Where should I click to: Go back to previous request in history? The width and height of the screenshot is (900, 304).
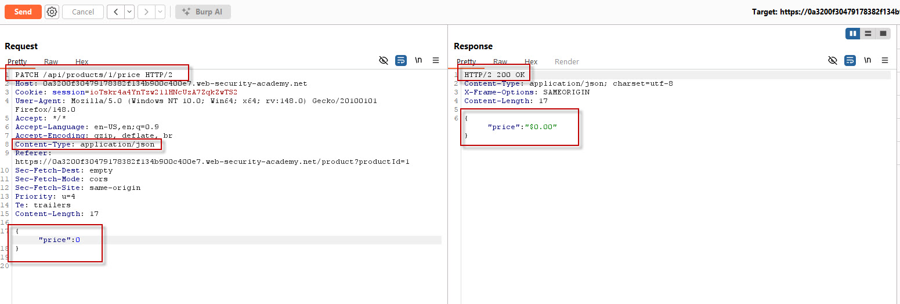coord(115,12)
